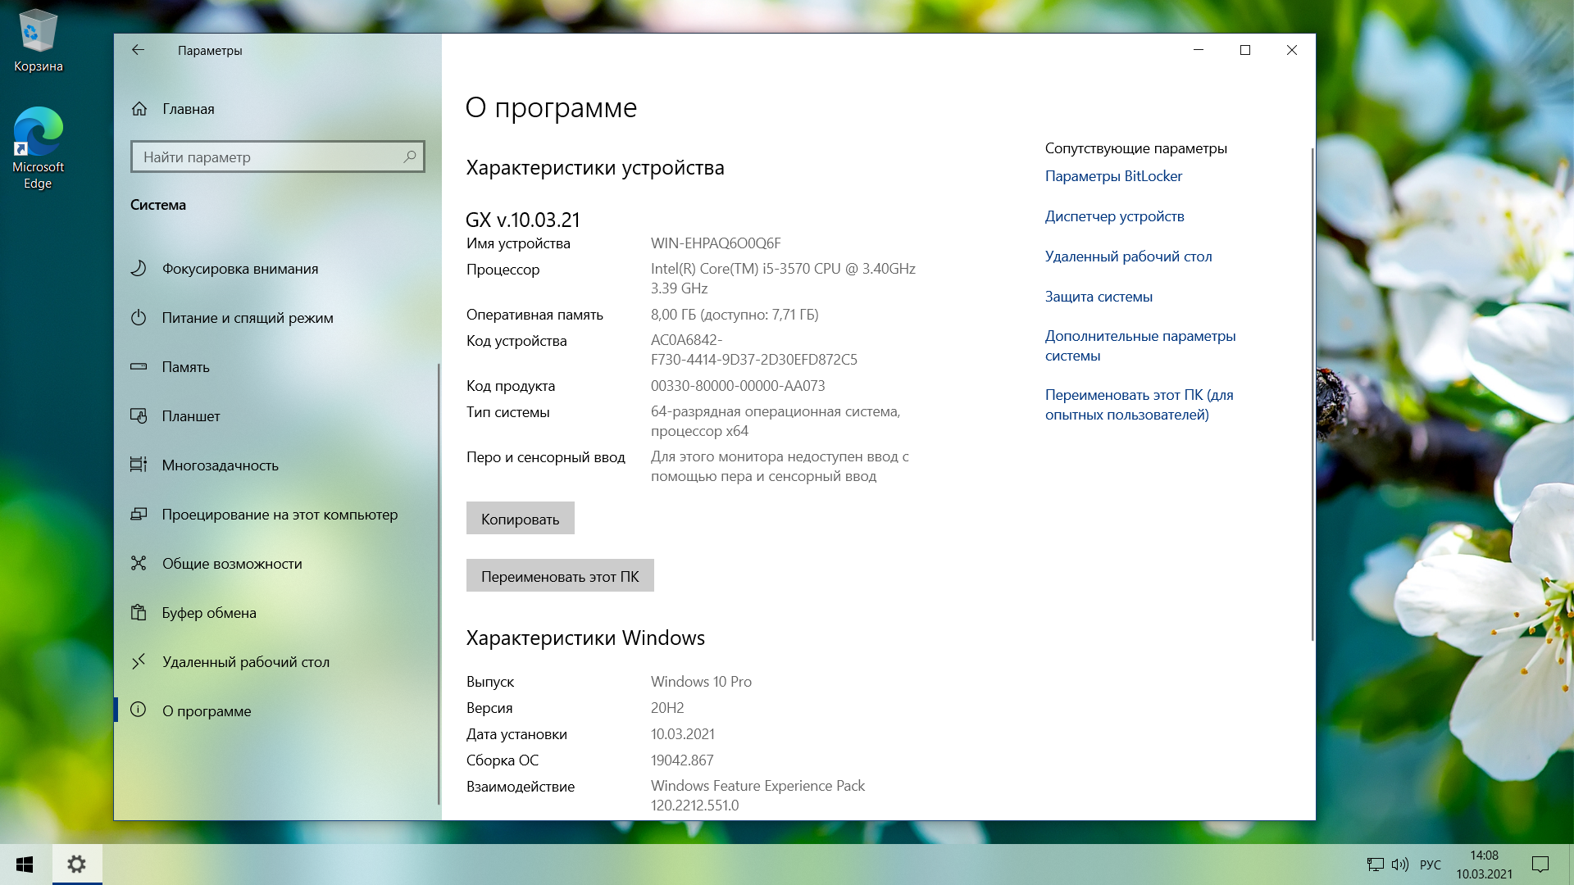Click the main page vertical scrollbar

pos(1312,393)
